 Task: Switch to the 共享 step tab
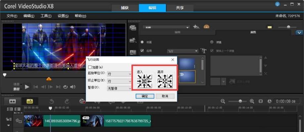pos(180,8)
